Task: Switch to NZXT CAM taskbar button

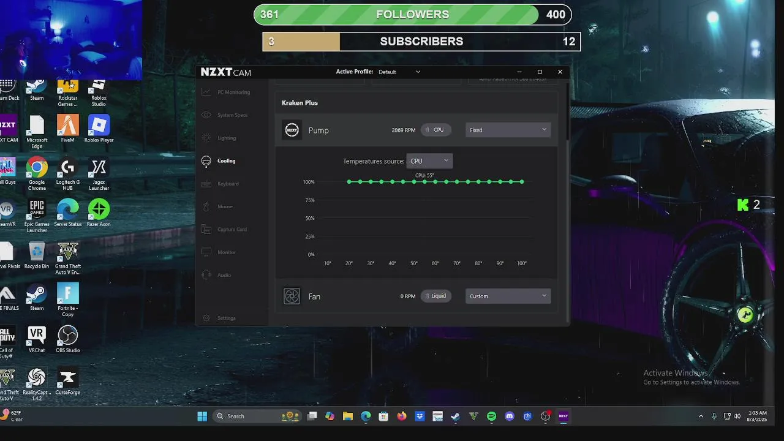Action: click(x=563, y=417)
